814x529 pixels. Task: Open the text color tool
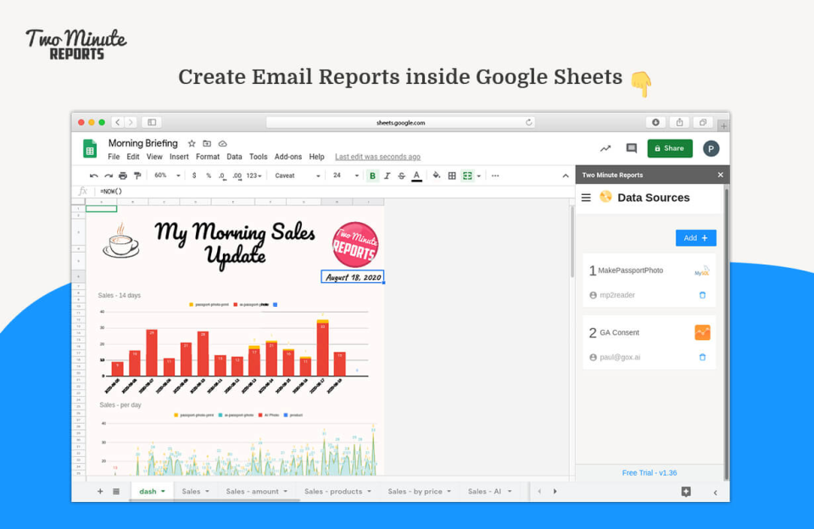pyautogui.click(x=415, y=175)
